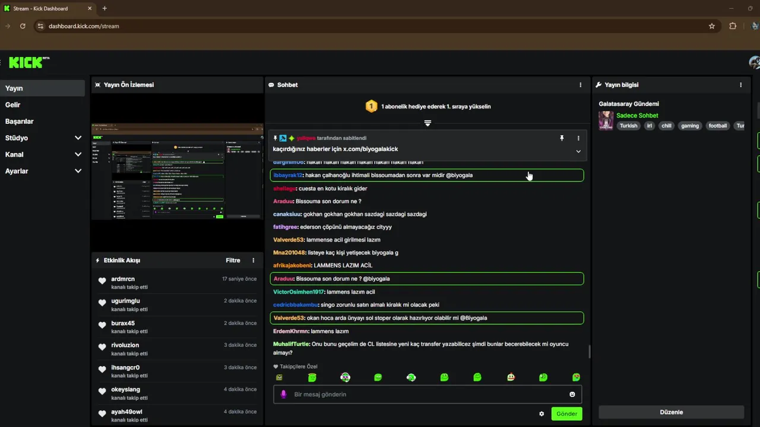
Task: Click the chill tag
Action: tap(667, 126)
